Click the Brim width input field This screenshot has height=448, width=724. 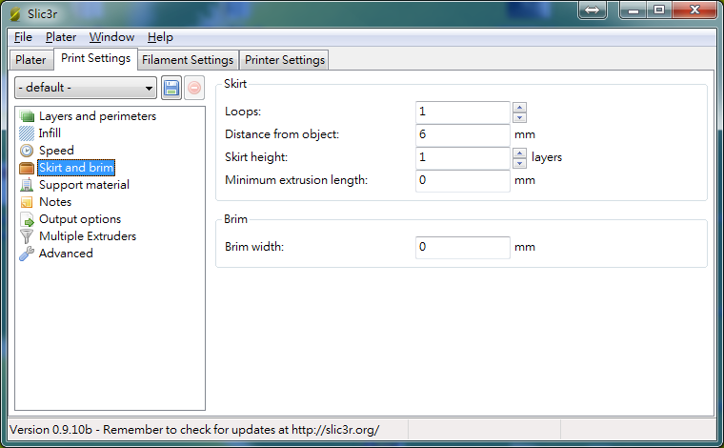coord(463,248)
